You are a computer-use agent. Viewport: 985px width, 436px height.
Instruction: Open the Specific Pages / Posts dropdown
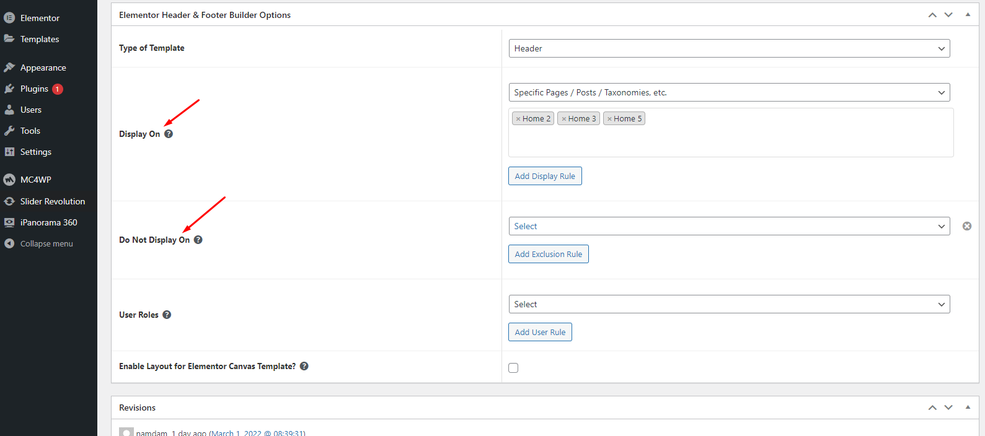729,92
